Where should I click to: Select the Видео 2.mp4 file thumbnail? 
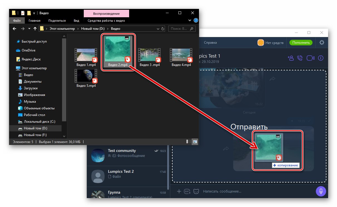(118, 49)
